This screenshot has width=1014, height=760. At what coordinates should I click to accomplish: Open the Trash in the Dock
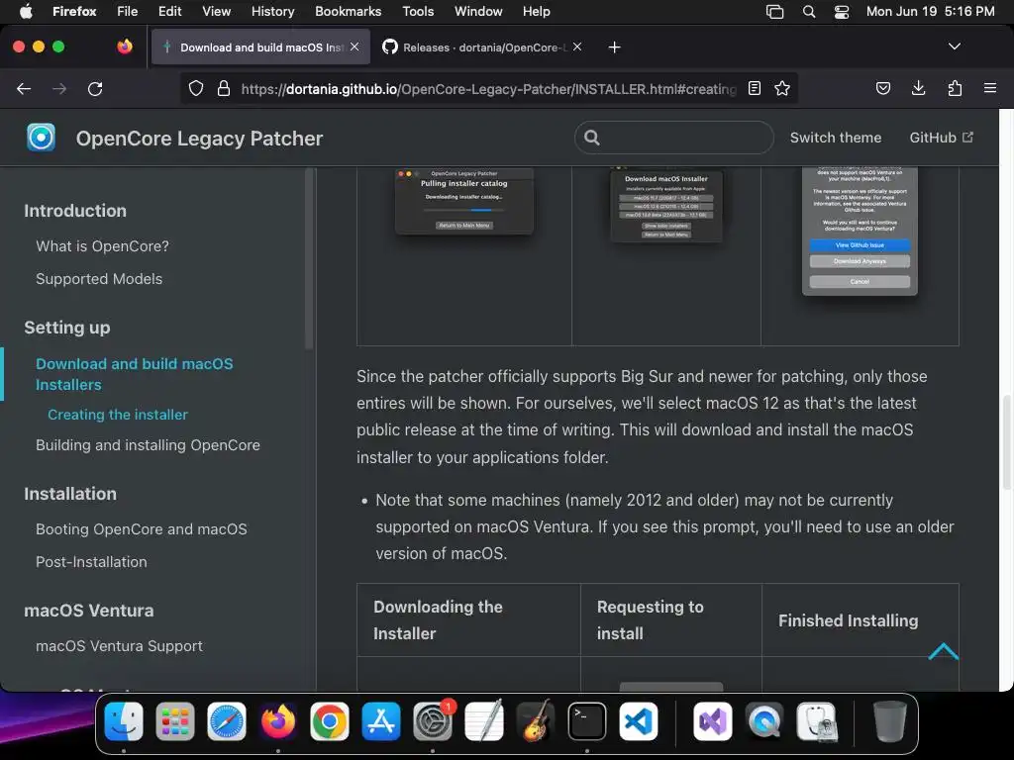tap(890, 721)
